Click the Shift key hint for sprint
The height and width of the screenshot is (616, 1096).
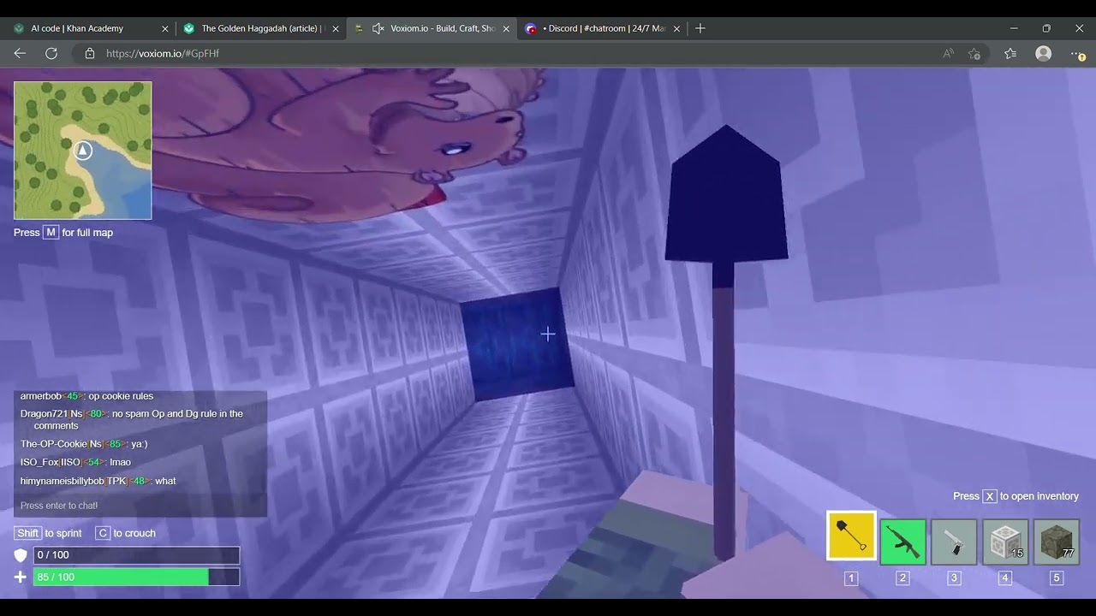pos(28,533)
